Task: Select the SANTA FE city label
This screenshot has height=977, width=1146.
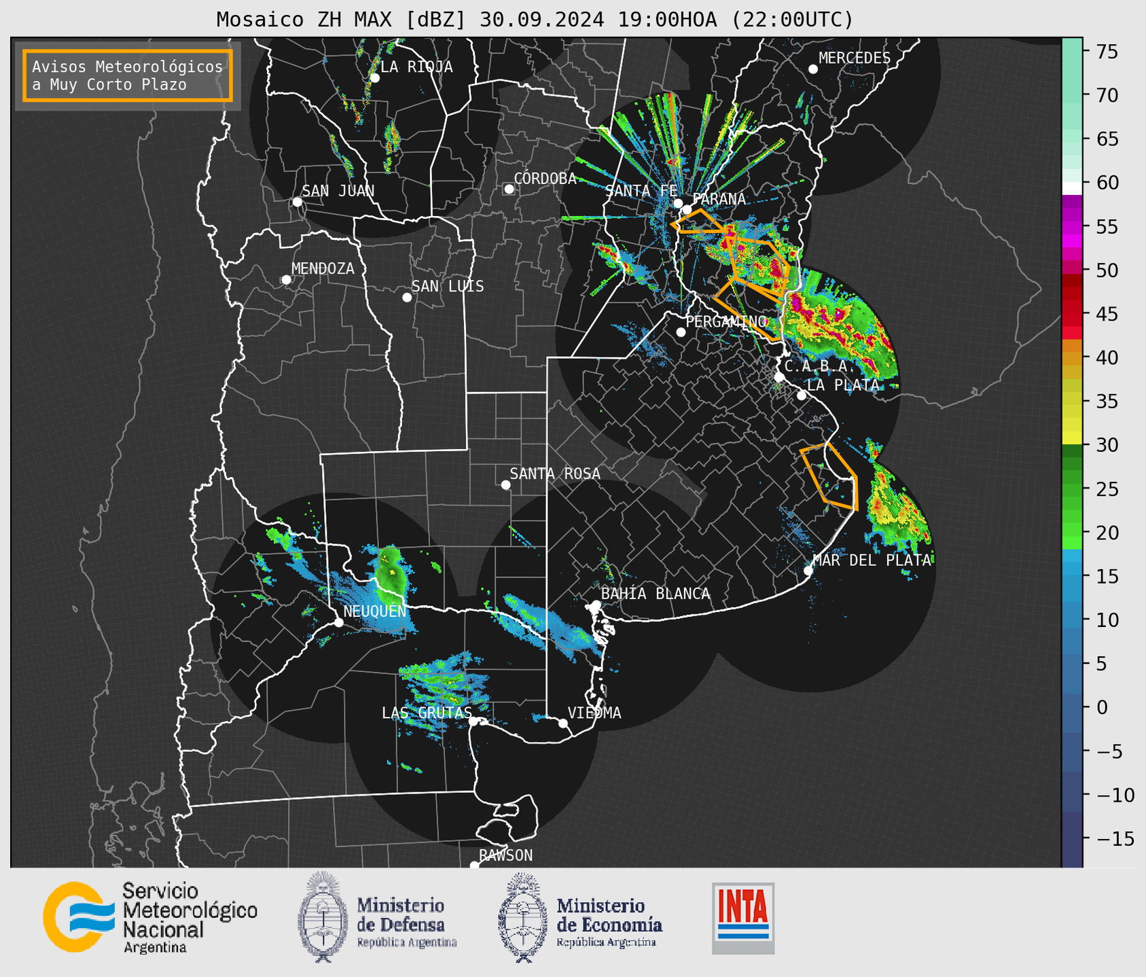Action: click(x=641, y=191)
